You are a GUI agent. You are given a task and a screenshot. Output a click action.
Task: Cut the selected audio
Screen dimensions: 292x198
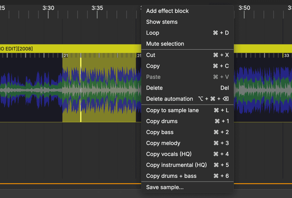(x=150, y=55)
